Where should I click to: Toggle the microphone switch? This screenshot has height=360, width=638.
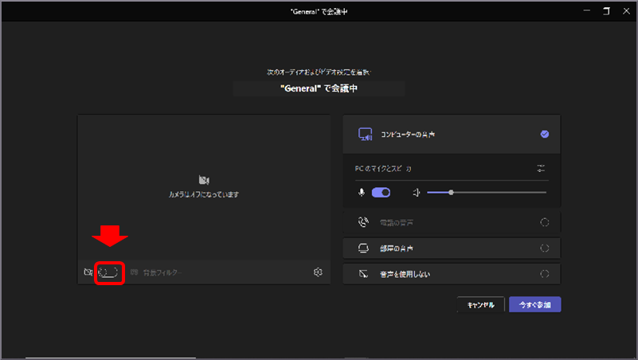[382, 193]
